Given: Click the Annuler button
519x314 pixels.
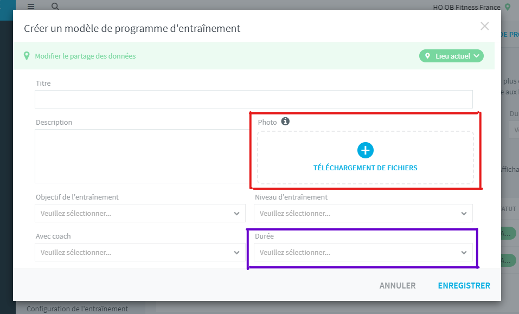Looking at the screenshot, I should (x=398, y=286).
